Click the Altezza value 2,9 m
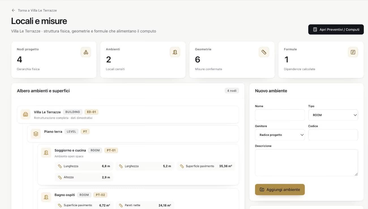Image resolution: width=368 pixels, height=209 pixels. click(106, 177)
